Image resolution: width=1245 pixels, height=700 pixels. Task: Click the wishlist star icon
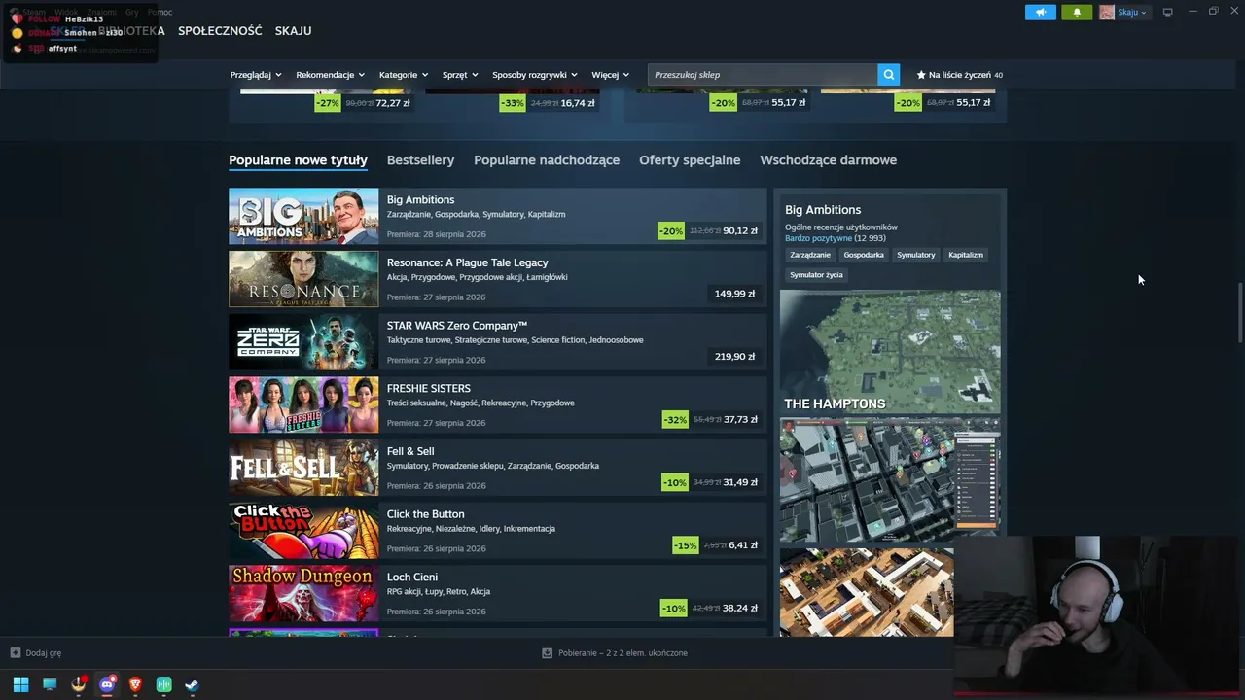[x=921, y=75]
